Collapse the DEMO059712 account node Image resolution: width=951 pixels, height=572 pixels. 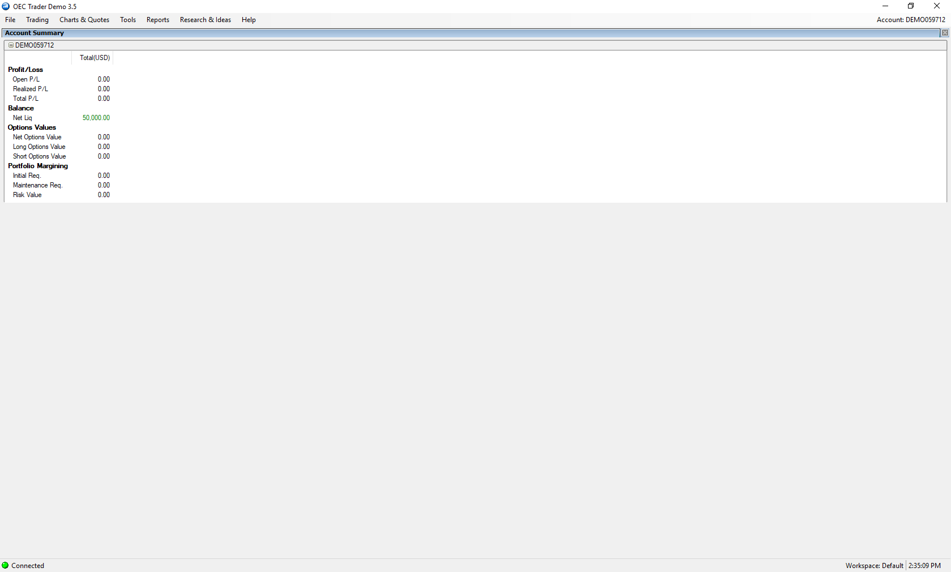(11, 45)
